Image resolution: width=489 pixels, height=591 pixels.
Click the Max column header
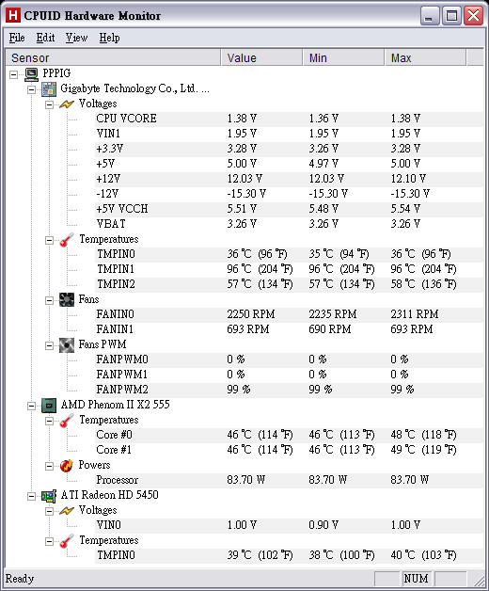pyautogui.click(x=426, y=57)
